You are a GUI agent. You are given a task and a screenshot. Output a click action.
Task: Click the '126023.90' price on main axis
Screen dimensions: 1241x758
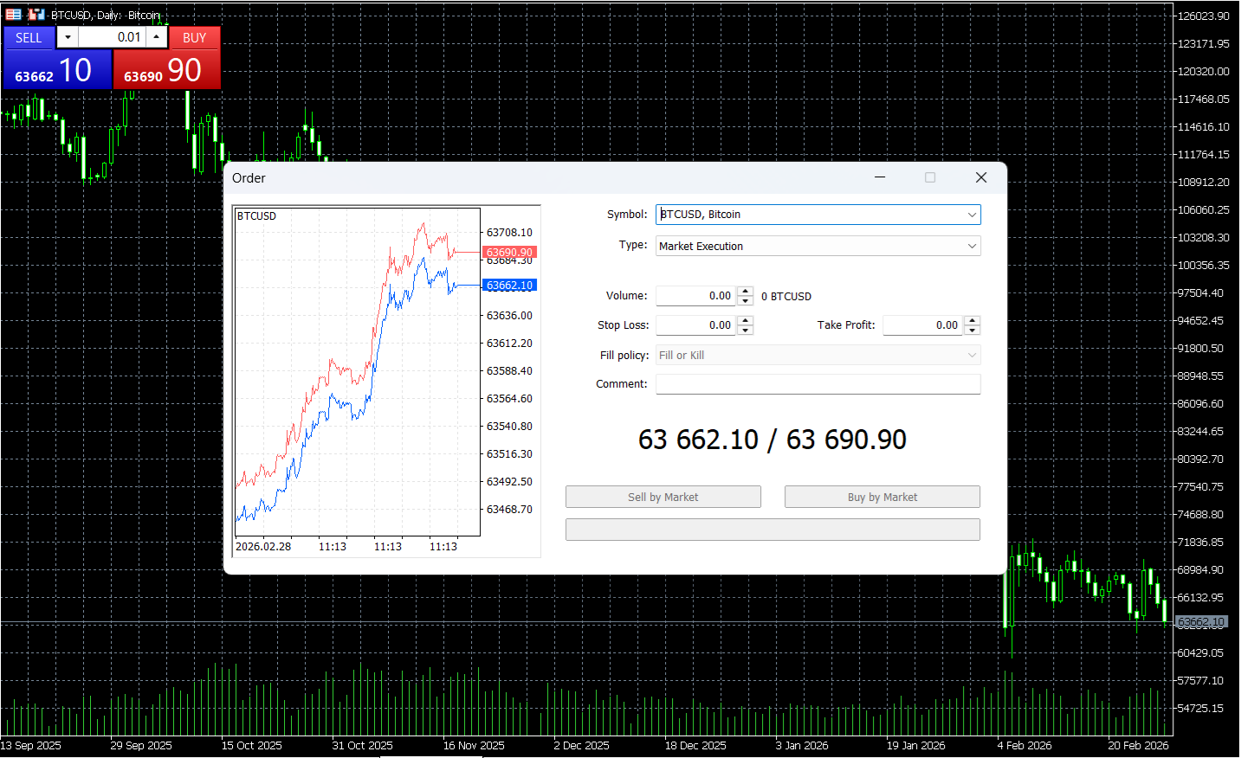click(x=1203, y=16)
